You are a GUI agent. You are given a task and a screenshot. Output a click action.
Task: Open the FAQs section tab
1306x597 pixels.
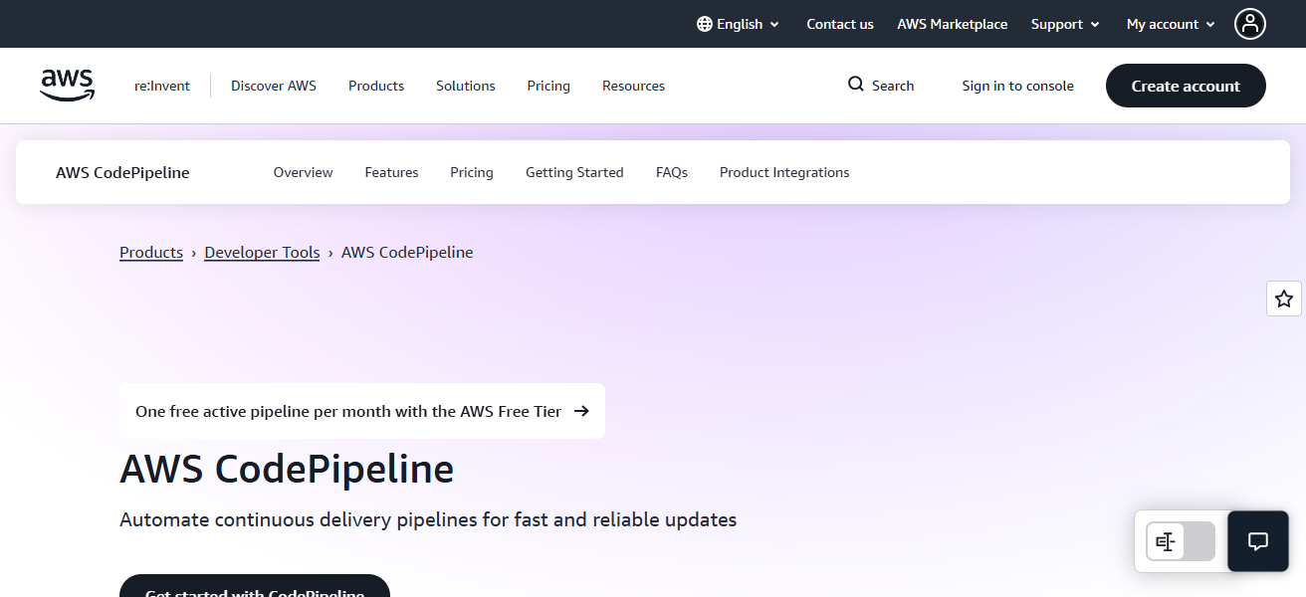coord(671,171)
